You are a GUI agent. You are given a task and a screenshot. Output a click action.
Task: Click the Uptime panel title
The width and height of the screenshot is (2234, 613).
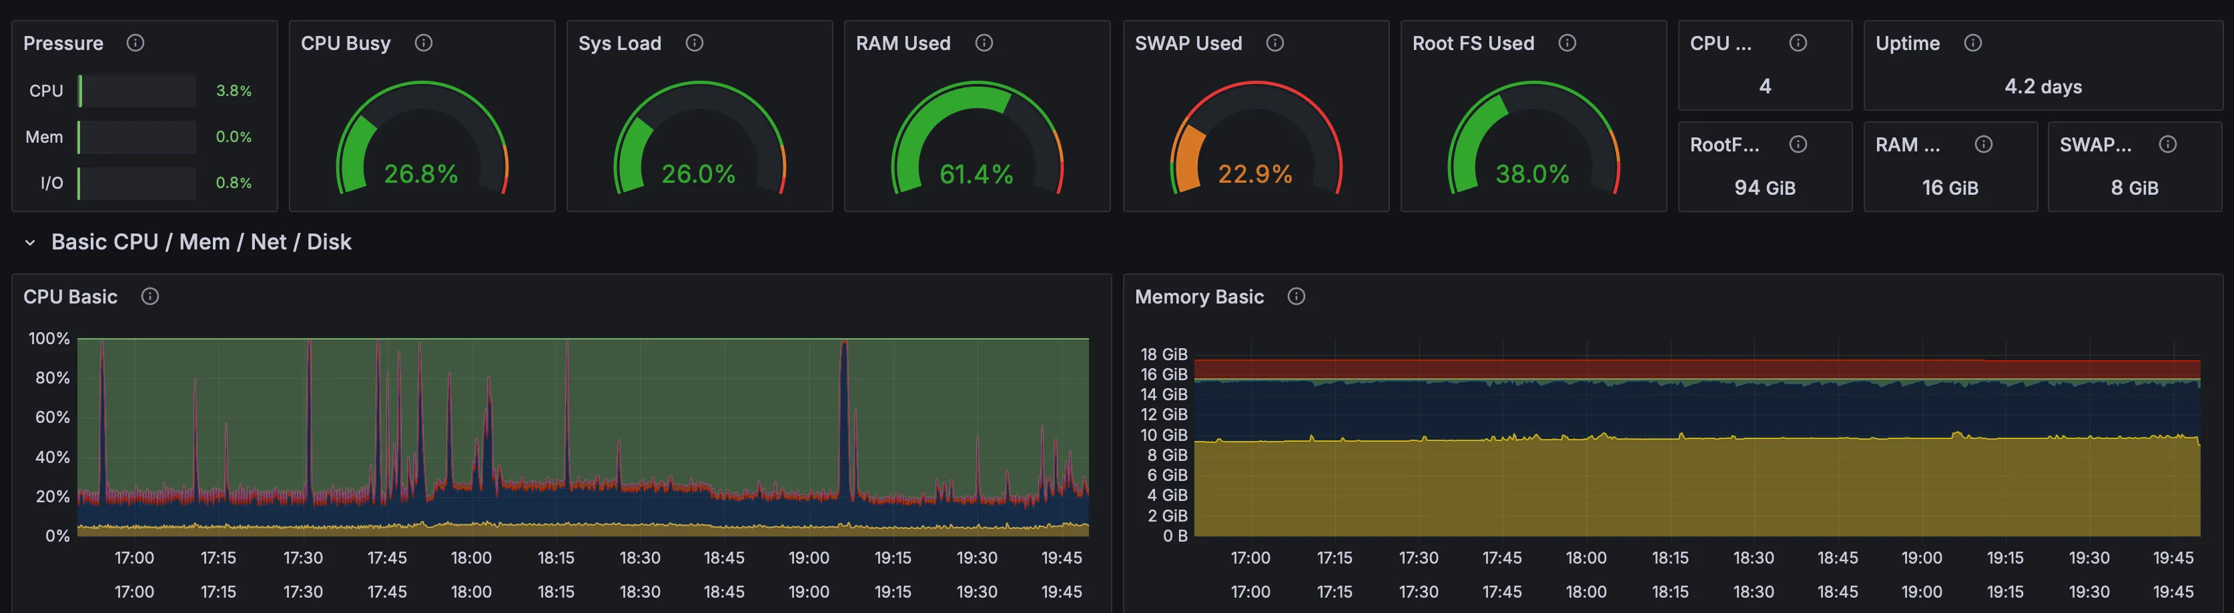[x=1907, y=43]
